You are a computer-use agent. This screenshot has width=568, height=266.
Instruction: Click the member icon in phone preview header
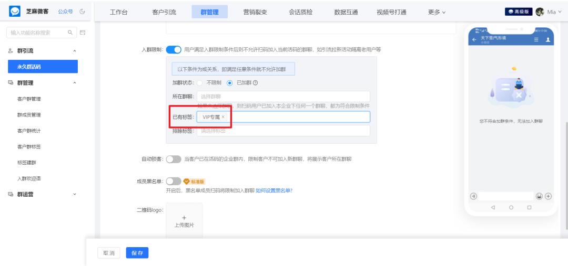(x=547, y=39)
